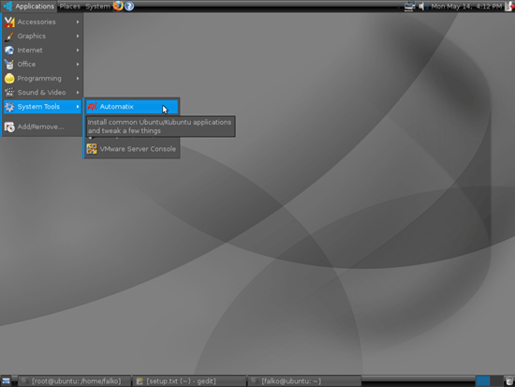Open the Help icon in top panel
Screen dimensions: 515x387
click(x=129, y=6)
